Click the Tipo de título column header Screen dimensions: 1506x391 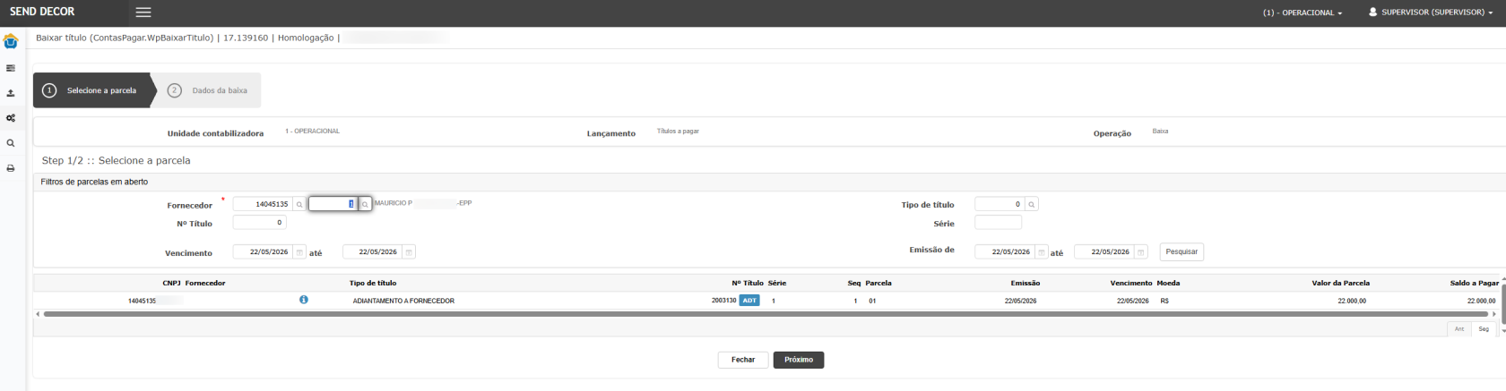click(373, 283)
